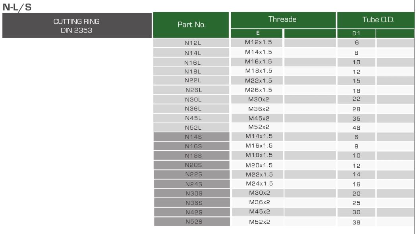Click the Threade column header
Viewport: 417px width, 234px height.
tap(282, 19)
